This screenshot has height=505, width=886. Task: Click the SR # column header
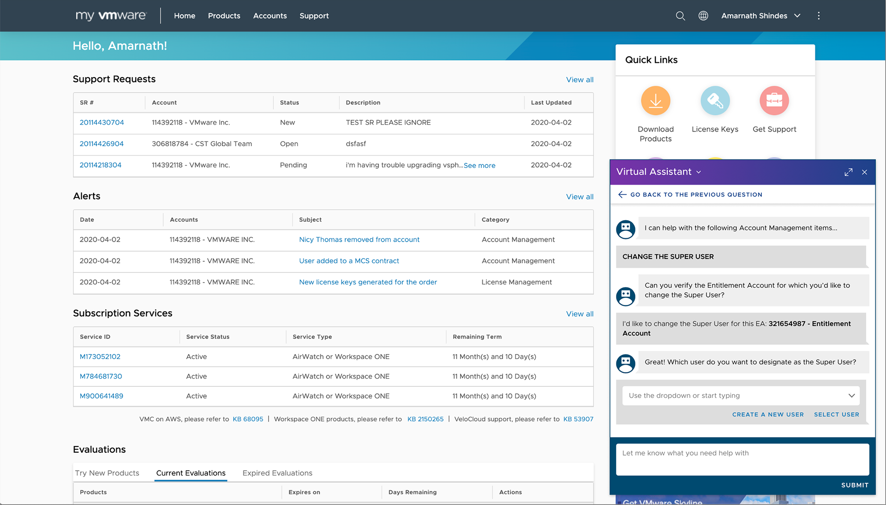point(86,102)
